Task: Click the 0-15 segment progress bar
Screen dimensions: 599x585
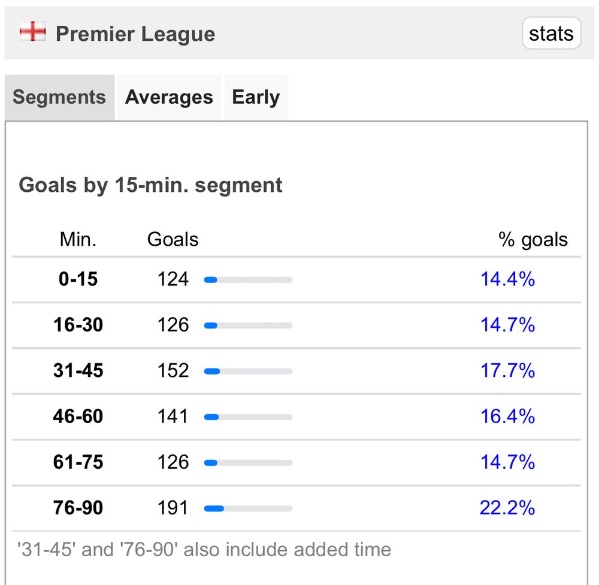Action: point(248,280)
